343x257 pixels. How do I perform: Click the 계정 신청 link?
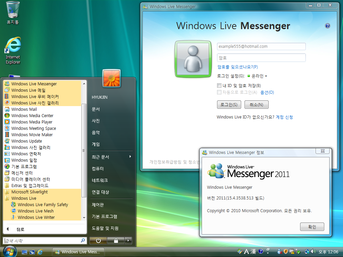pyautogui.click(x=284, y=117)
